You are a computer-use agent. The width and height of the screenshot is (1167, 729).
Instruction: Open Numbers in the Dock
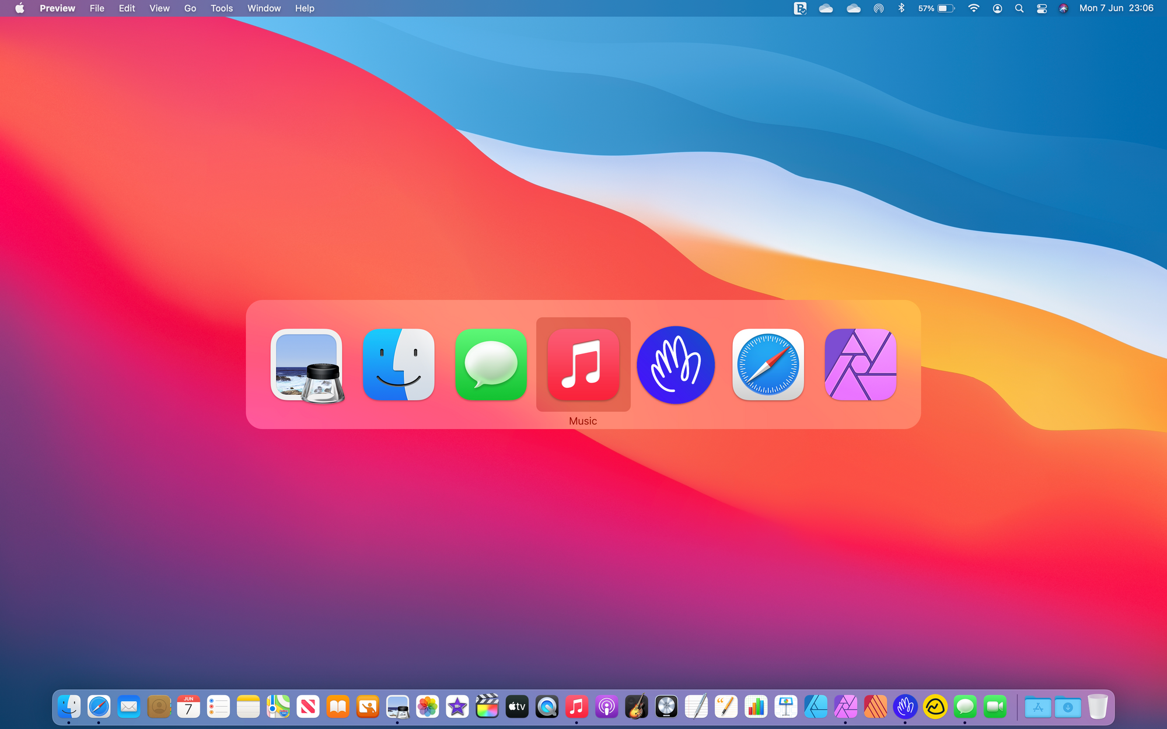click(x=756, y=707)
